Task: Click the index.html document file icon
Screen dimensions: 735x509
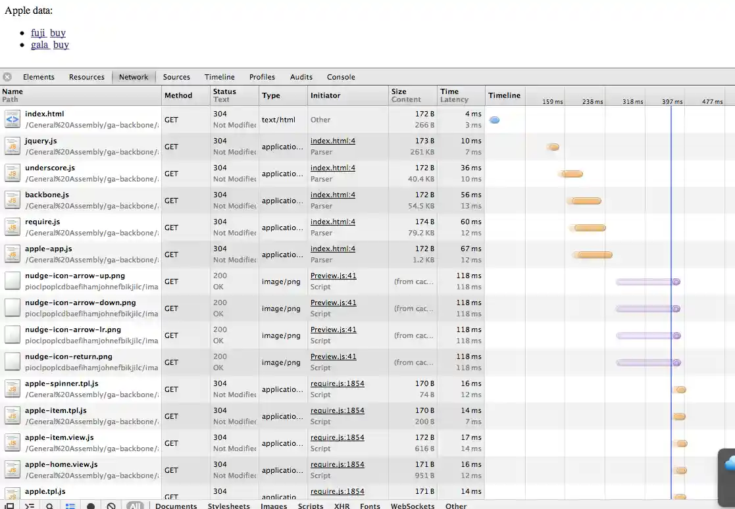Action: pos(13,119)
